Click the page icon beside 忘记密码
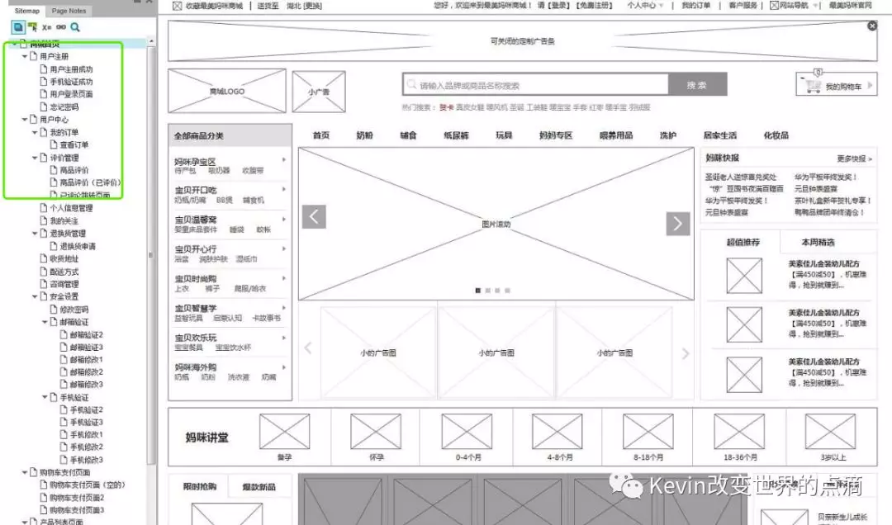892x525 pixels. [x=43, y=106]
